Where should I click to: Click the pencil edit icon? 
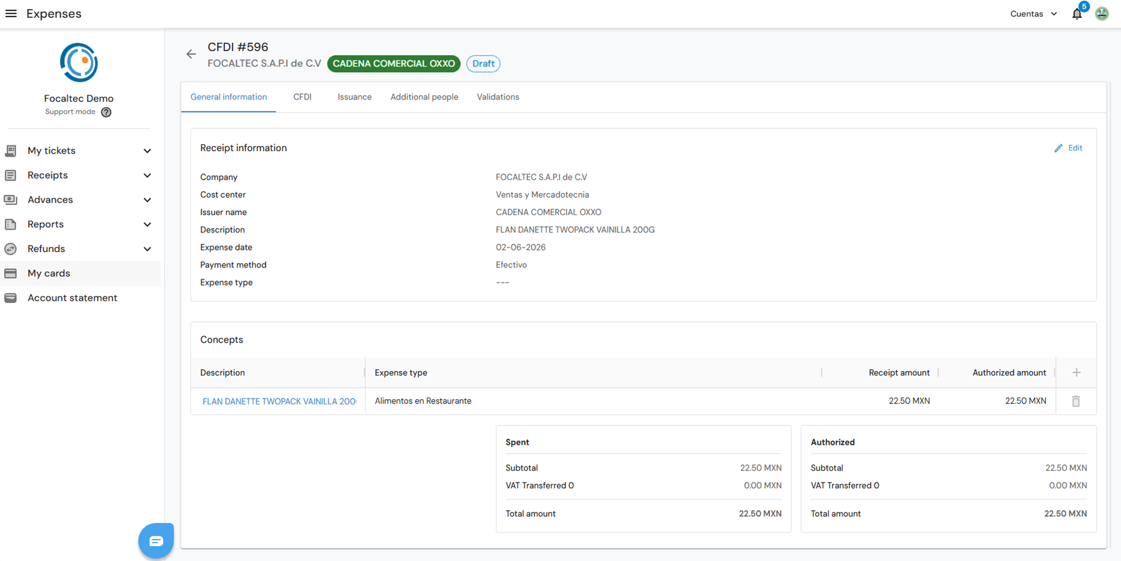pyautogui.click(x=1058, y=148)
